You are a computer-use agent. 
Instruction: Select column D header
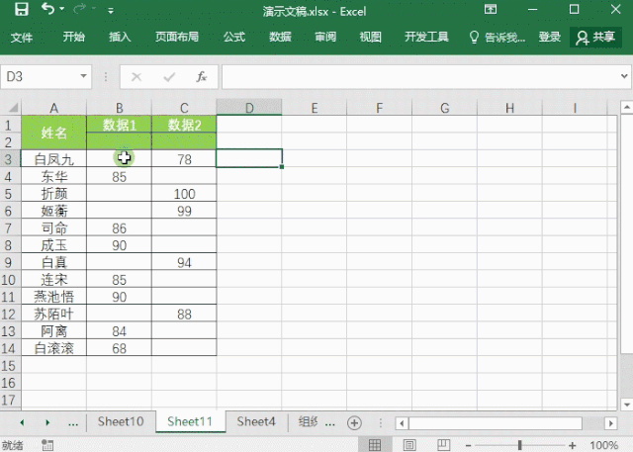click(249, 108)
